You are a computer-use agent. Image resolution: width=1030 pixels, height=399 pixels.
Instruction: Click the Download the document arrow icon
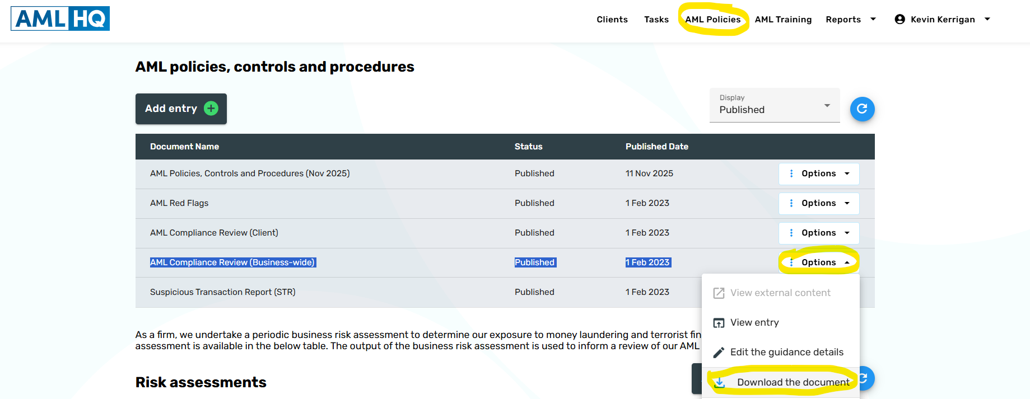[720, 382]
